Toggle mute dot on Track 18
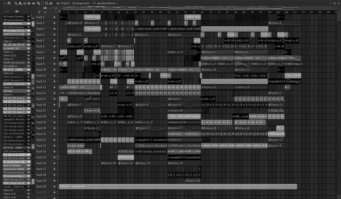The height and width of the screenshot is (199, 341). [54, 117]
